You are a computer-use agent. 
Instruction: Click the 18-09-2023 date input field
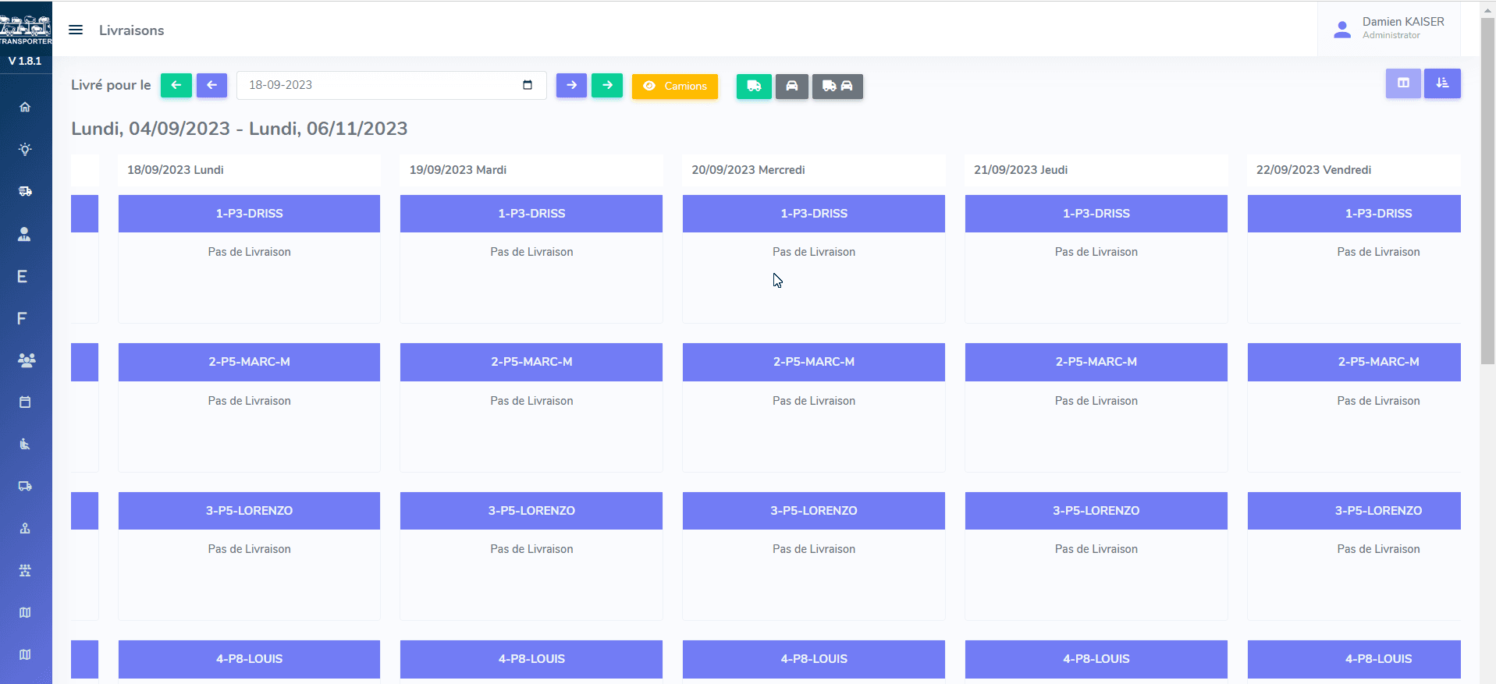click(375, 85)
